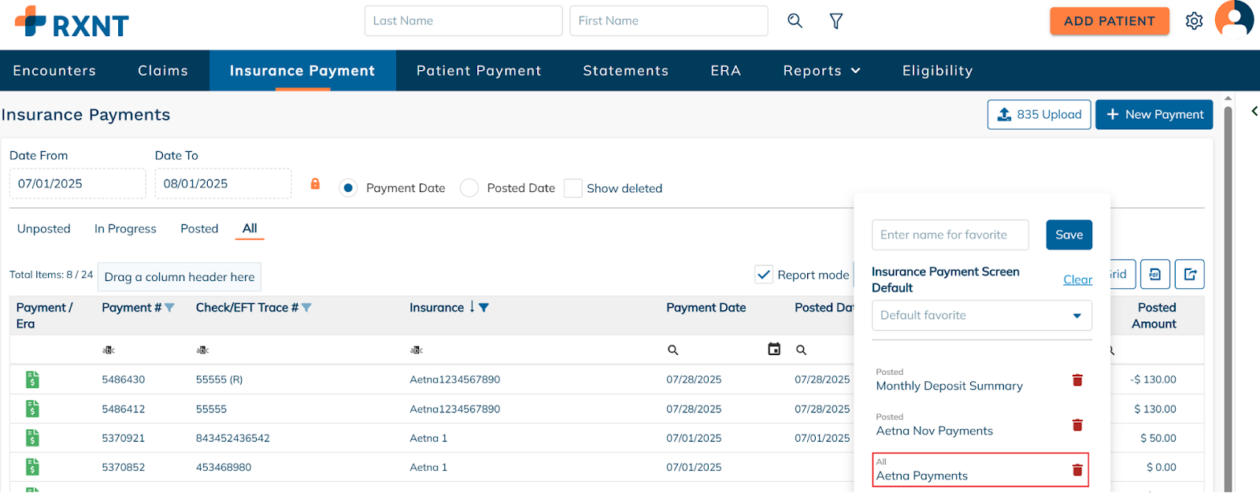
Task: Switch to the Unposted tab
Action: coord(44,229)
